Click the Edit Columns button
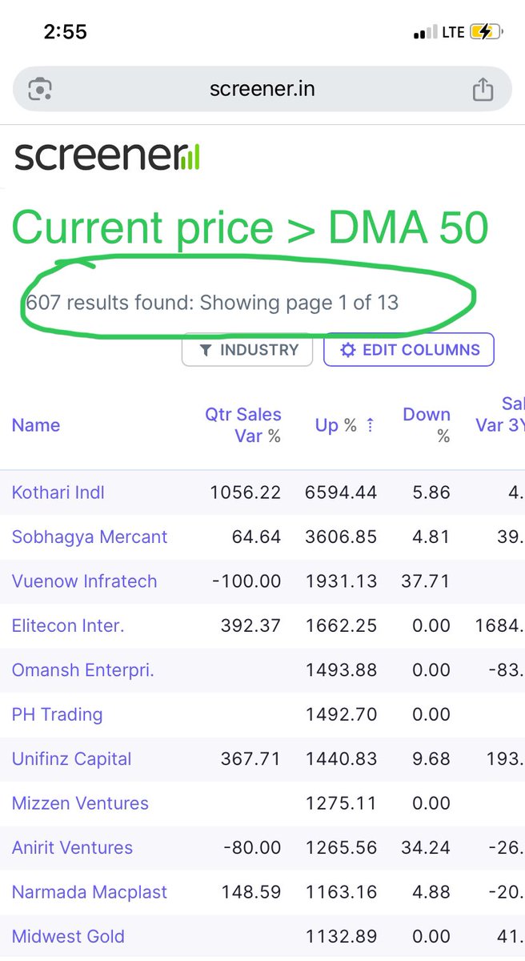 409,350
